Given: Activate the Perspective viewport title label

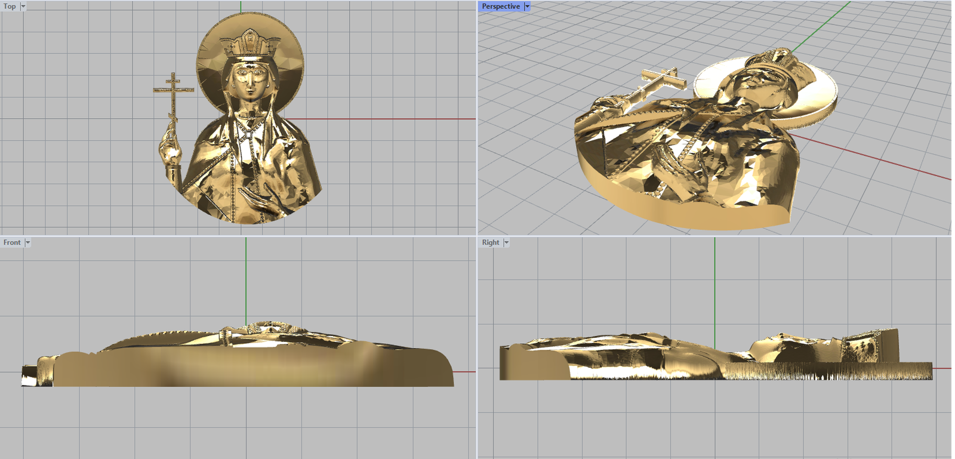Looking at the screenshot, I should coord(500,7).
